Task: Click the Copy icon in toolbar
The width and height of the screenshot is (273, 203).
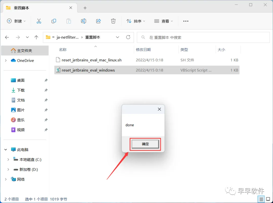Action: 54,21
